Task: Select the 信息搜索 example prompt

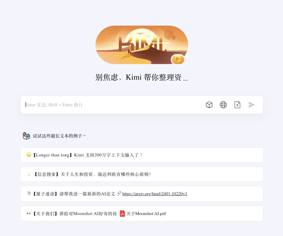Action: 142,174
